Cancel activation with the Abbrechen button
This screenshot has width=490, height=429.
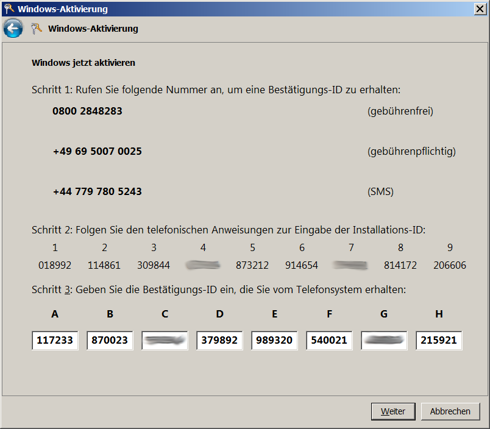[x=450, y=411]
